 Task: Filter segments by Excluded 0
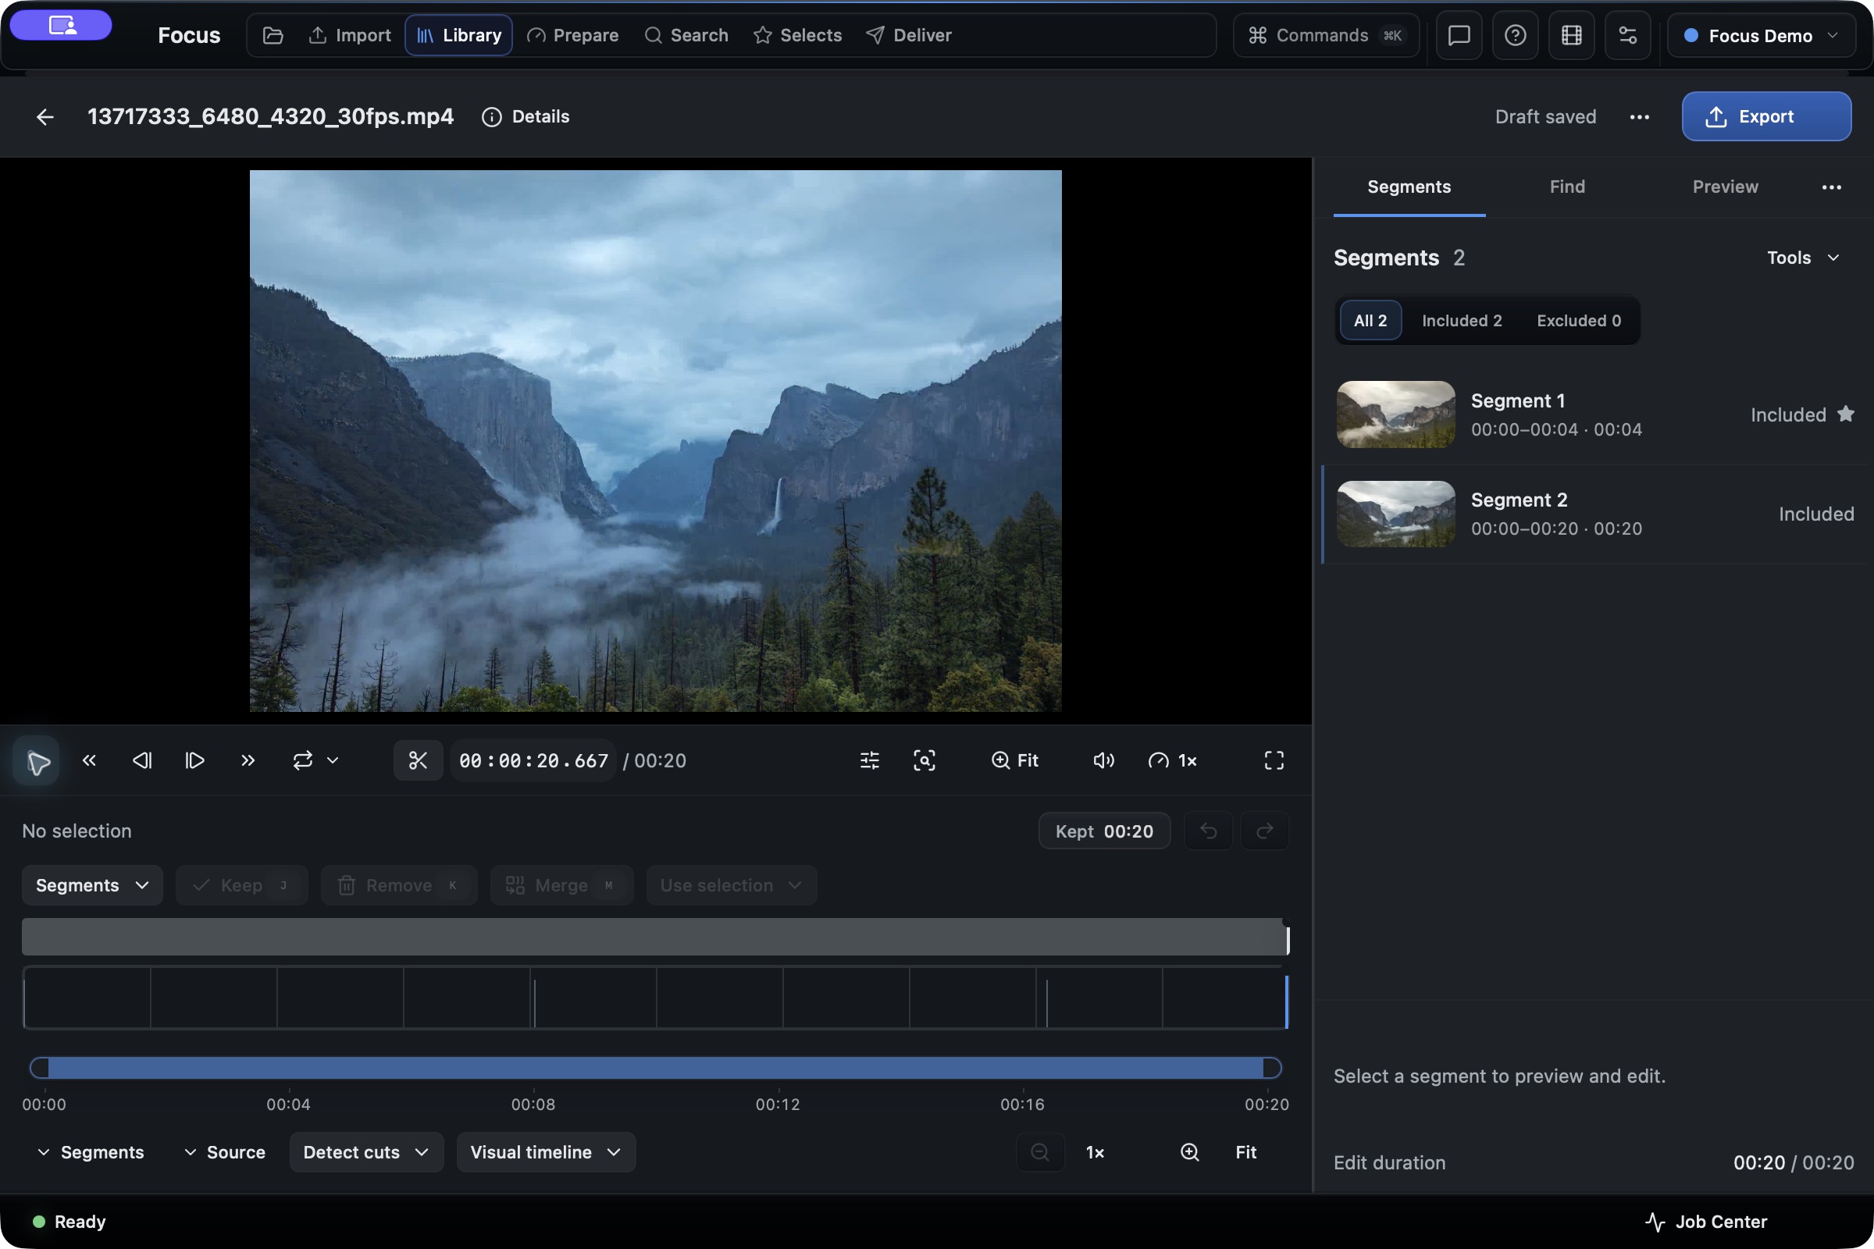(x=1578, y=320)
